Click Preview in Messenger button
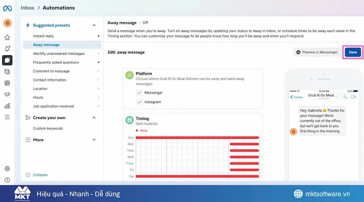Screen dimensions: 364x202 click(317, 52)
